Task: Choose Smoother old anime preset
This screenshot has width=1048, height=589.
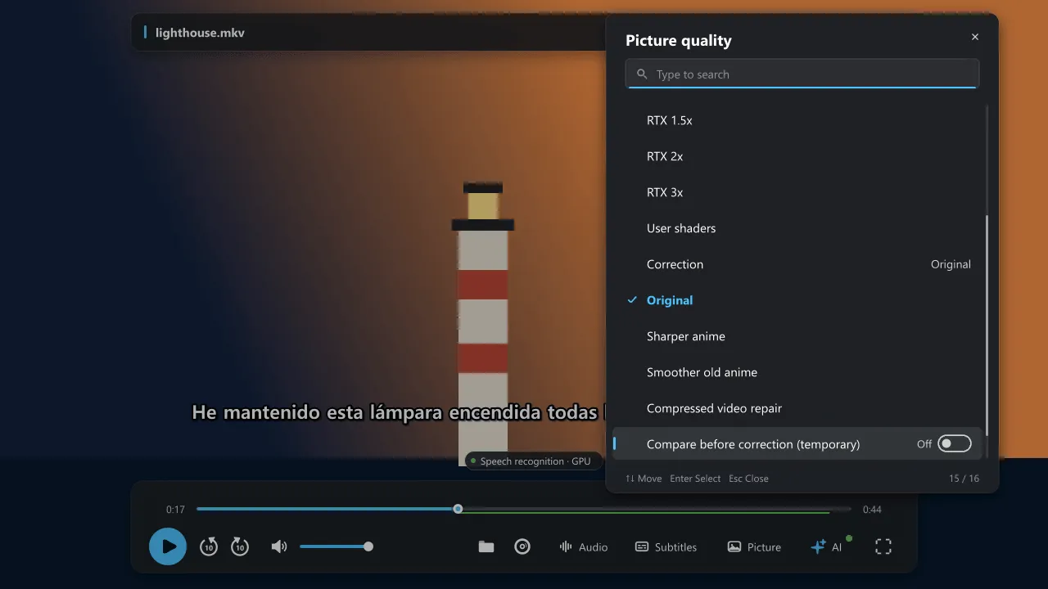Action: (798, 372)
